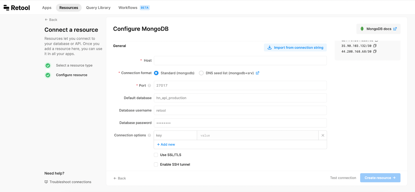Select DNS seed list (mongodb+srv) format

201,73
